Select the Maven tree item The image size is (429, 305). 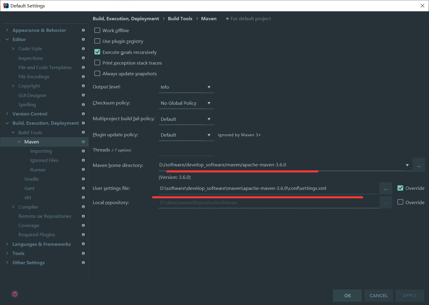point(31,142)
